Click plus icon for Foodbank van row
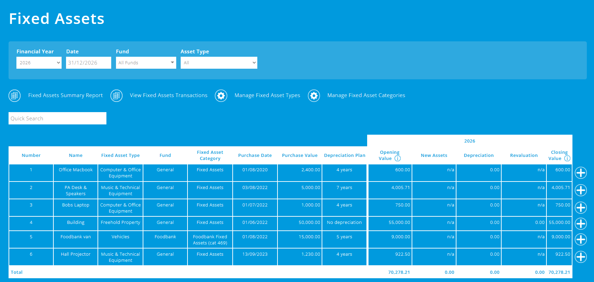 pyautogui.click(x=581, y=240)
